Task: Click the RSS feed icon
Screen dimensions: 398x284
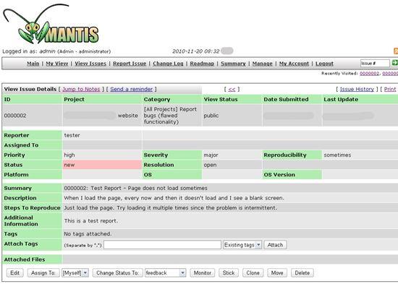Action: (x=395, y=51)
